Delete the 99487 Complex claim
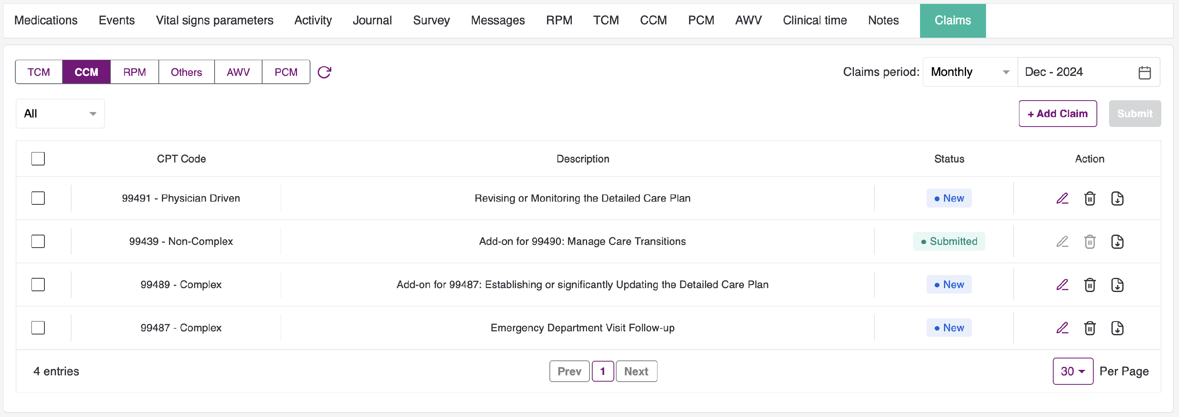Viewport: 1179px width, 417px height. pos(1090,328)
